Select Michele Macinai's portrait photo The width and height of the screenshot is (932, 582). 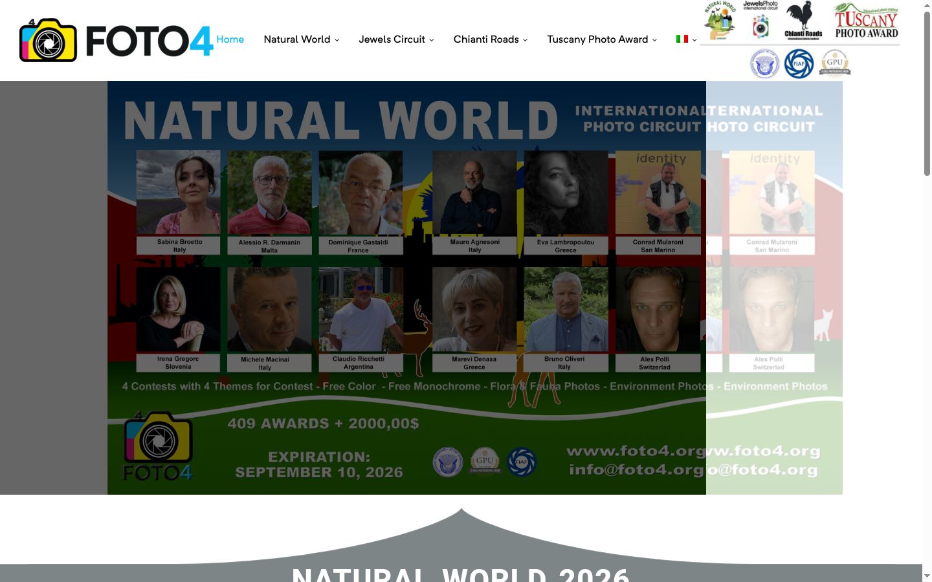point(269,309)
